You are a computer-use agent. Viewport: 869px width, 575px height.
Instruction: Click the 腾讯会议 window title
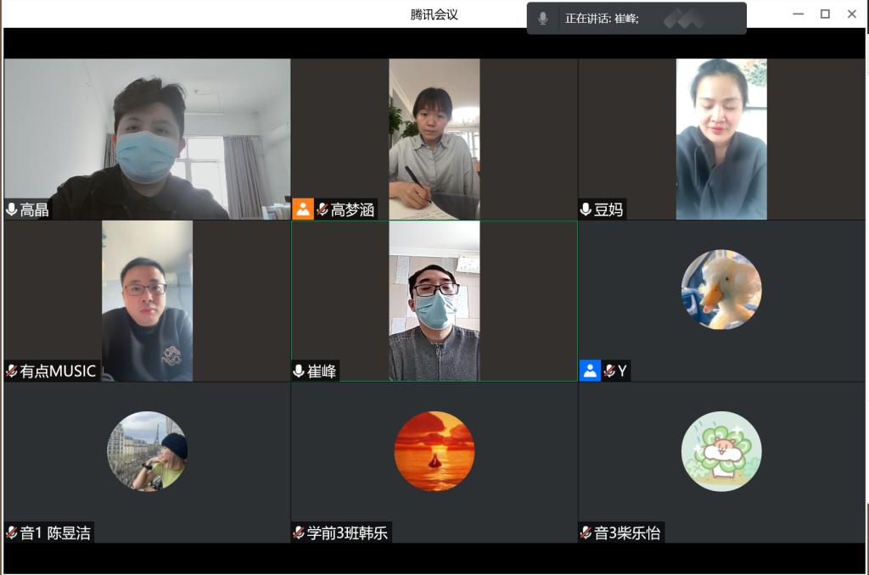[434, 14]
